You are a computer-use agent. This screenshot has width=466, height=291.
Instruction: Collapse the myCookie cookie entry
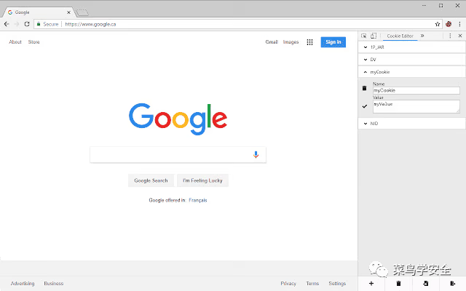412,72
